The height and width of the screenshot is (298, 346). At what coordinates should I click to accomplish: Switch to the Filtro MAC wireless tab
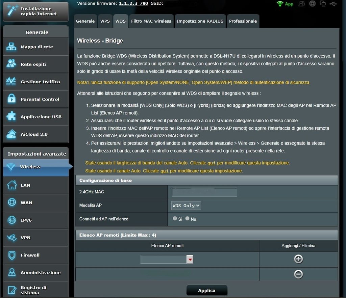tap(151, 21)
